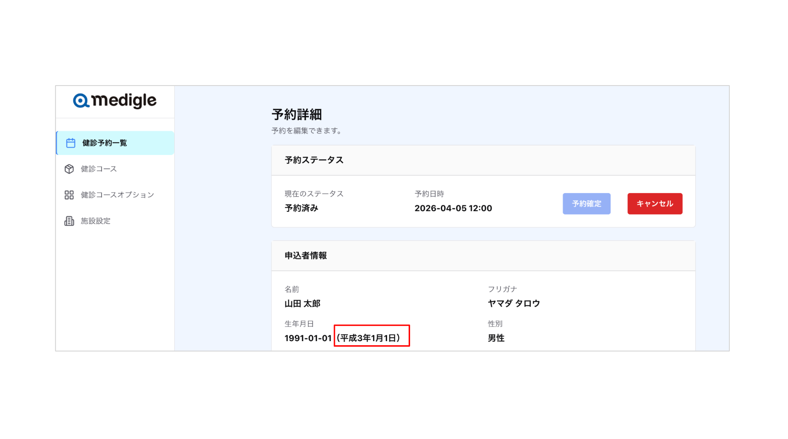This screenshot has width=788, height=439.
Task: Go to the 健診コース menu label
Action: tap(99, 169)
